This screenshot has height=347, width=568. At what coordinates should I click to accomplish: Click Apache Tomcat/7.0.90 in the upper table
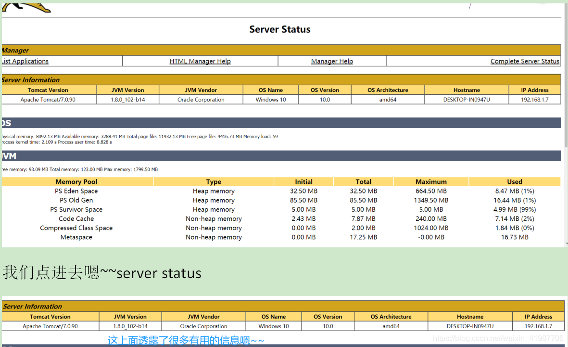tap(48, 100)
